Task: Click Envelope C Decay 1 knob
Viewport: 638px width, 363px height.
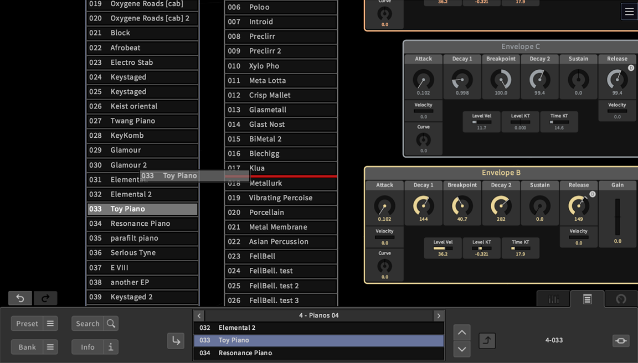Action: [462, 80]
